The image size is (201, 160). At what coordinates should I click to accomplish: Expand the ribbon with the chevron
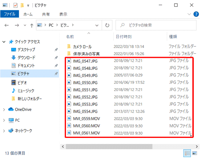189,14
